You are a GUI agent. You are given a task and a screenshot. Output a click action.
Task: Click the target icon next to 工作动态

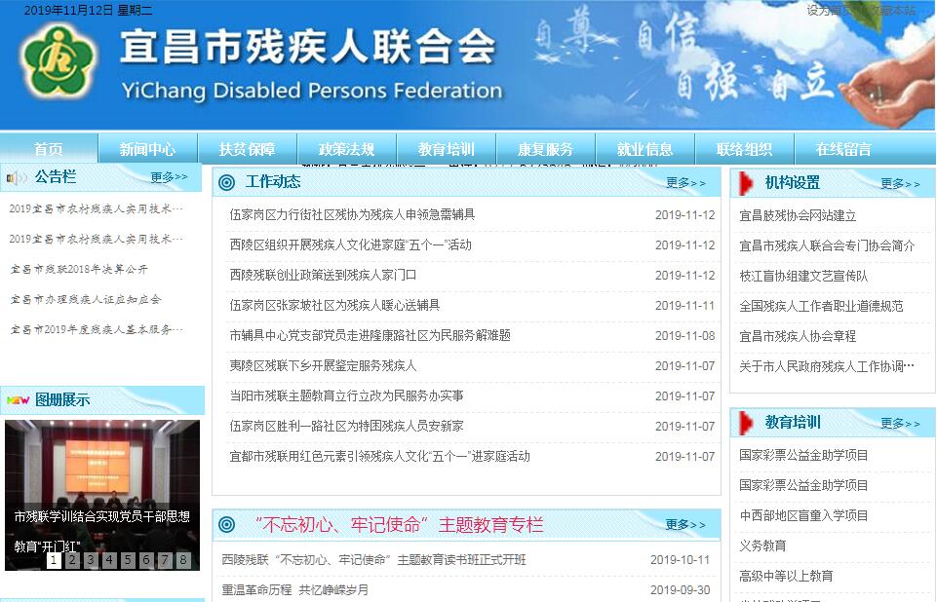coord(227,182)
